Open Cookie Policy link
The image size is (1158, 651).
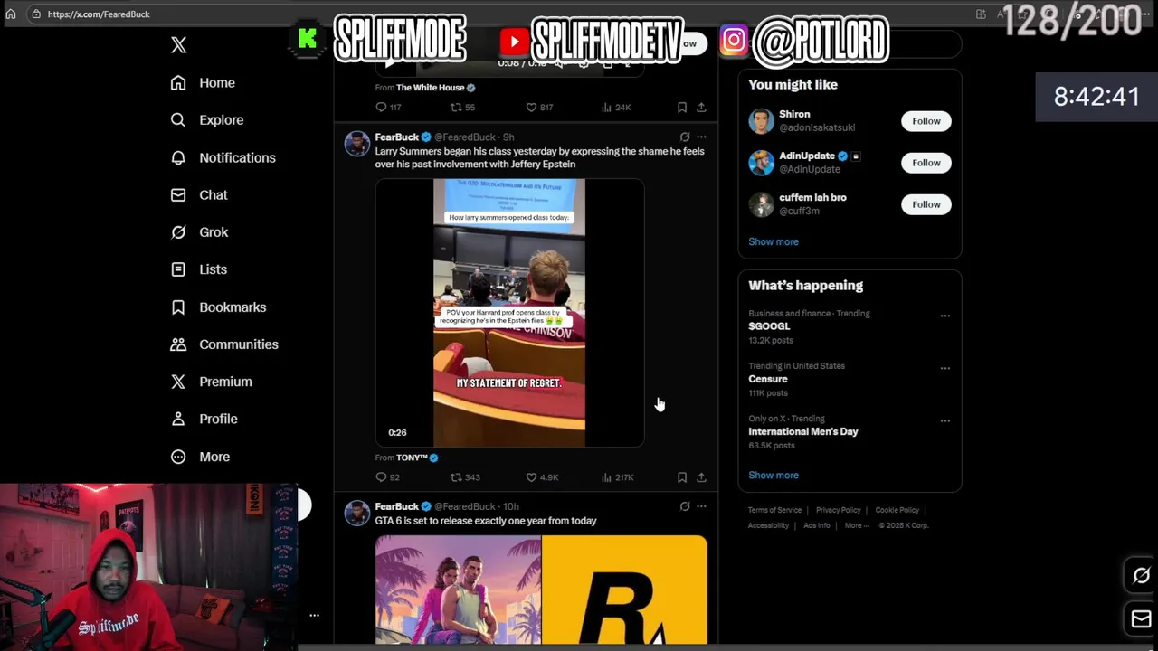(897, 510)
